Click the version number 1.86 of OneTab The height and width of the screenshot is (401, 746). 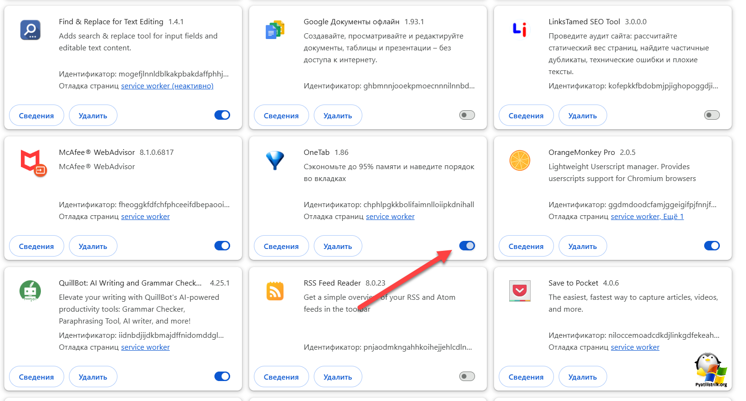point(341,153)
